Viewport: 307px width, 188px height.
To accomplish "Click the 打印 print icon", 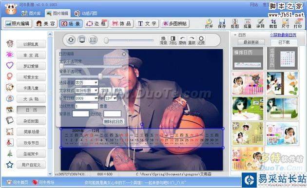I will (298, 23).
